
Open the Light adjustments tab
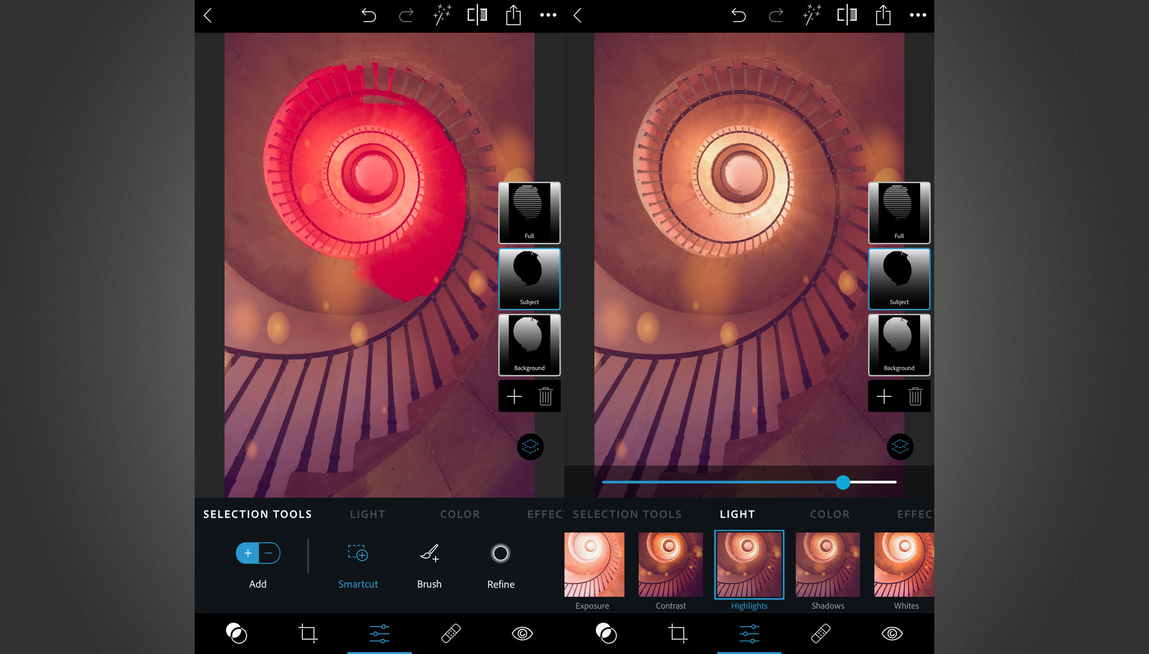pyautogui.click(x=367, y=514)
